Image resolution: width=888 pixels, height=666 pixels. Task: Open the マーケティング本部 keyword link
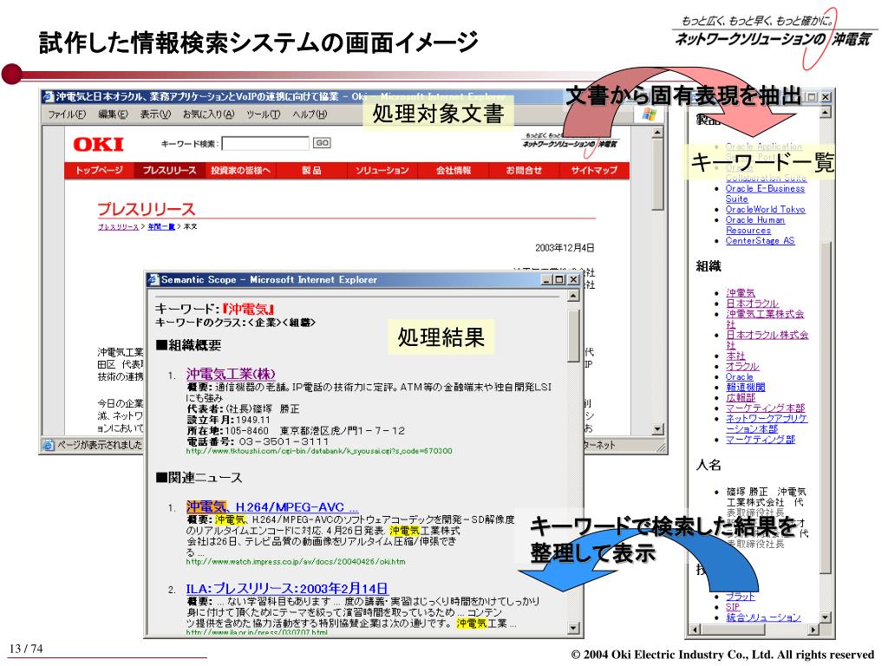pos(765,408)
